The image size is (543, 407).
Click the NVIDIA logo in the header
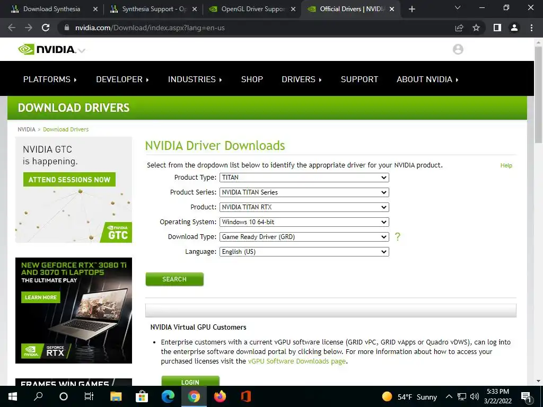coord(47,49)
